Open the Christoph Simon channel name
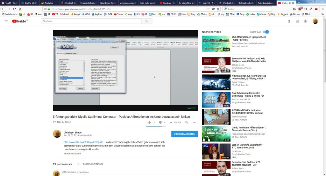The height and width of the screenshot is (176, 326). click(73, 133)
